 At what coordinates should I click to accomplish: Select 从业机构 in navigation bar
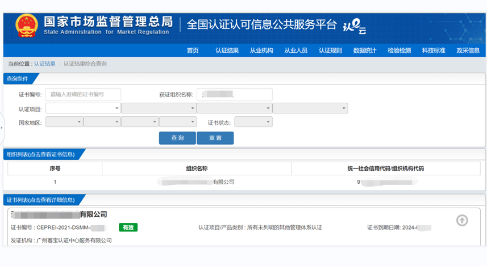coord(261,50)
